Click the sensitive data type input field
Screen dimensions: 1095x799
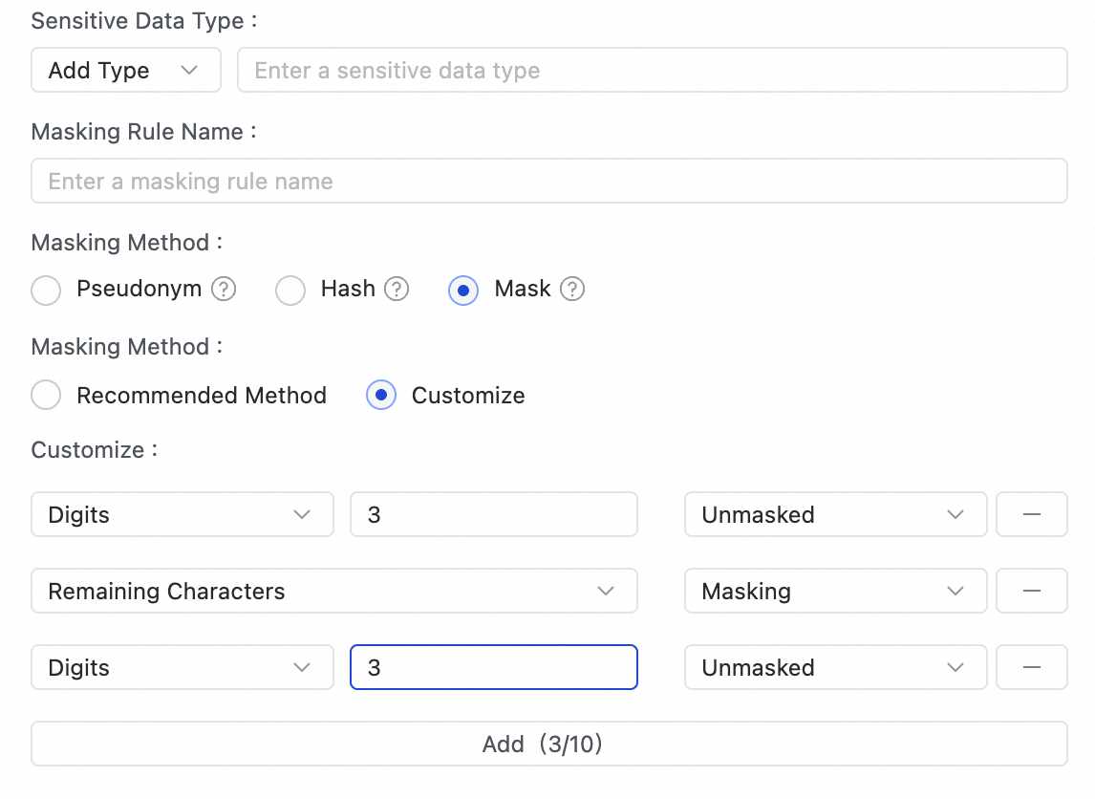[652, 71]
